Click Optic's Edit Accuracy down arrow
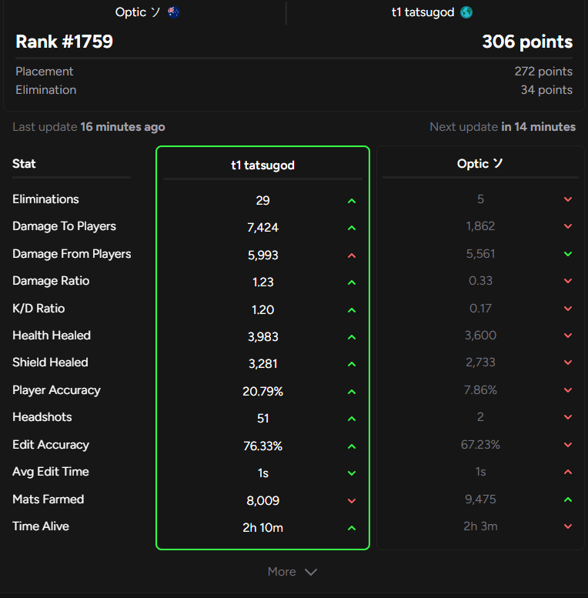 point(568,445)
